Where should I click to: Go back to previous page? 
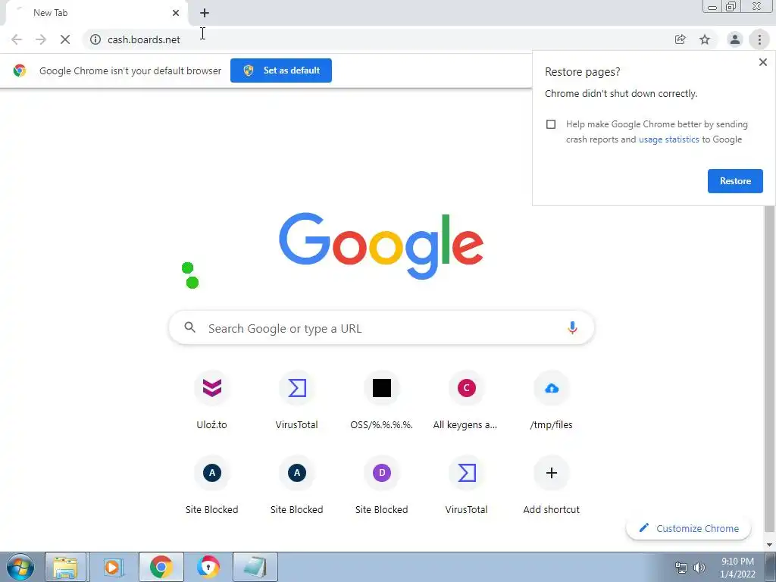pyautogui.click(x=17, y=39)
